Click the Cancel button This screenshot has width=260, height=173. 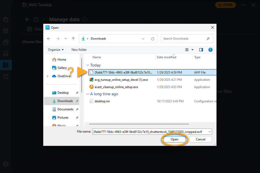(200, 139)
